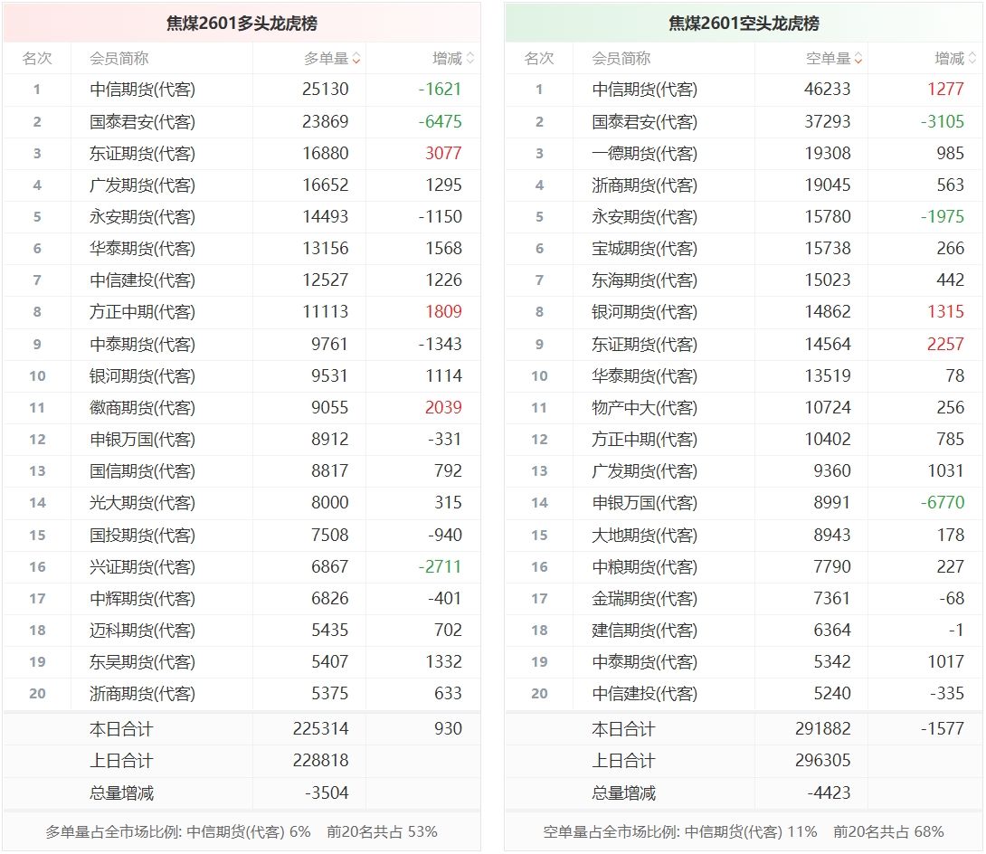Screen dimensions: 986x854
Task: Click the 焦煤2601多头龙虎榜 title
Action: [x=242, y=24]
